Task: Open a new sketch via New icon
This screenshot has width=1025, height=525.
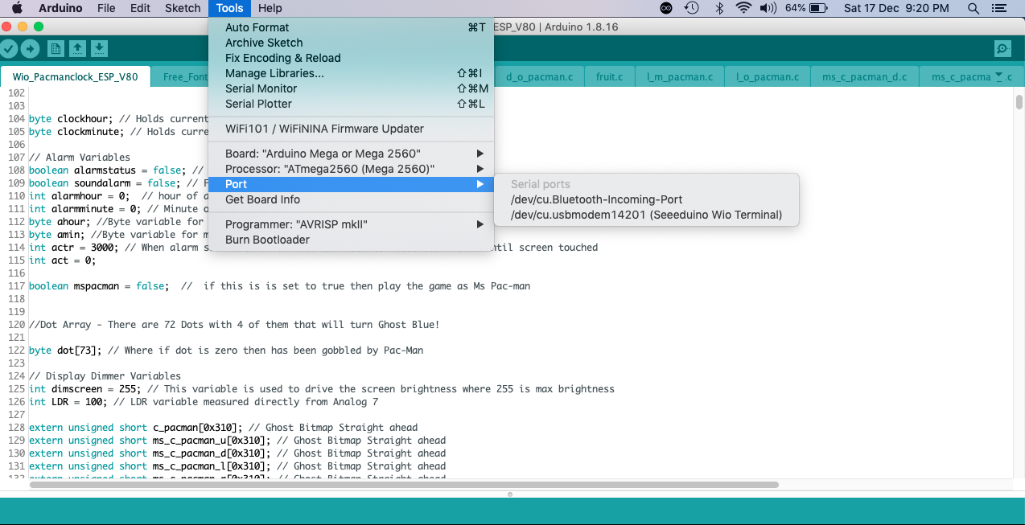Action: point(53,48)
